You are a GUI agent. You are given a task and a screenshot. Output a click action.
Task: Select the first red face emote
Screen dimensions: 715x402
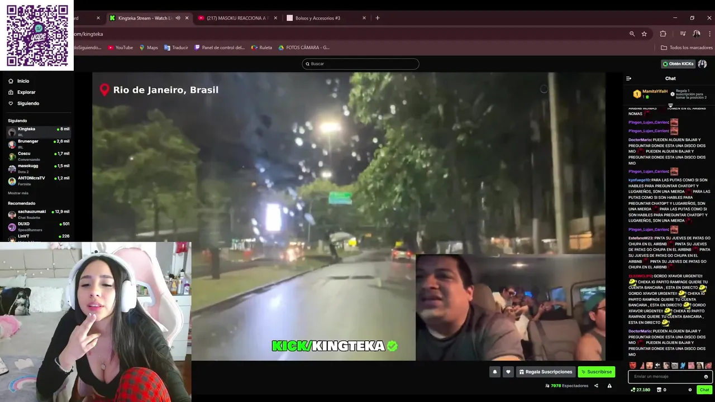point(632,366)
